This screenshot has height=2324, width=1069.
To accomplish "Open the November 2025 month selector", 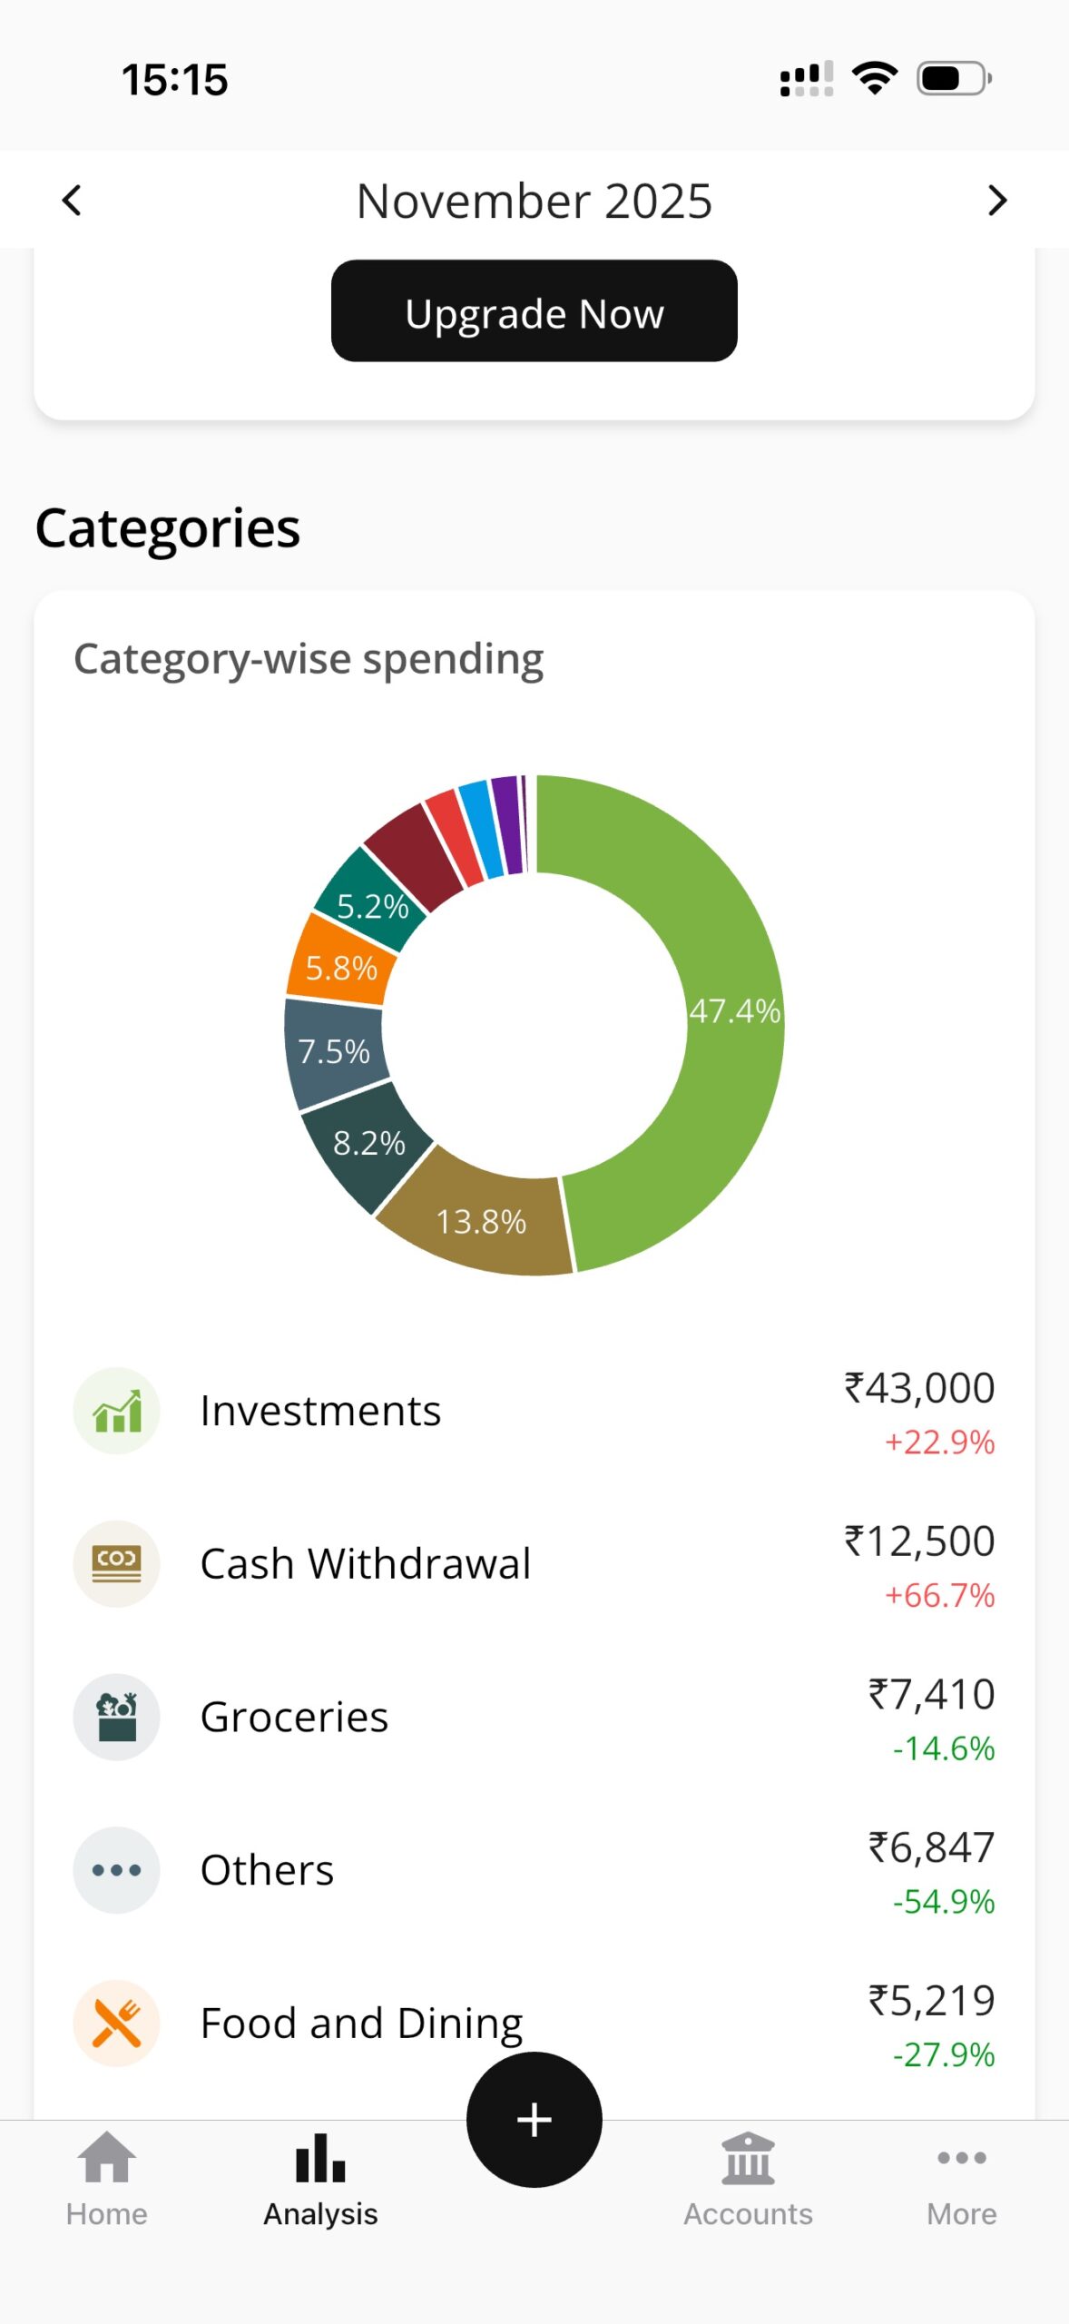I will (534, 201).
